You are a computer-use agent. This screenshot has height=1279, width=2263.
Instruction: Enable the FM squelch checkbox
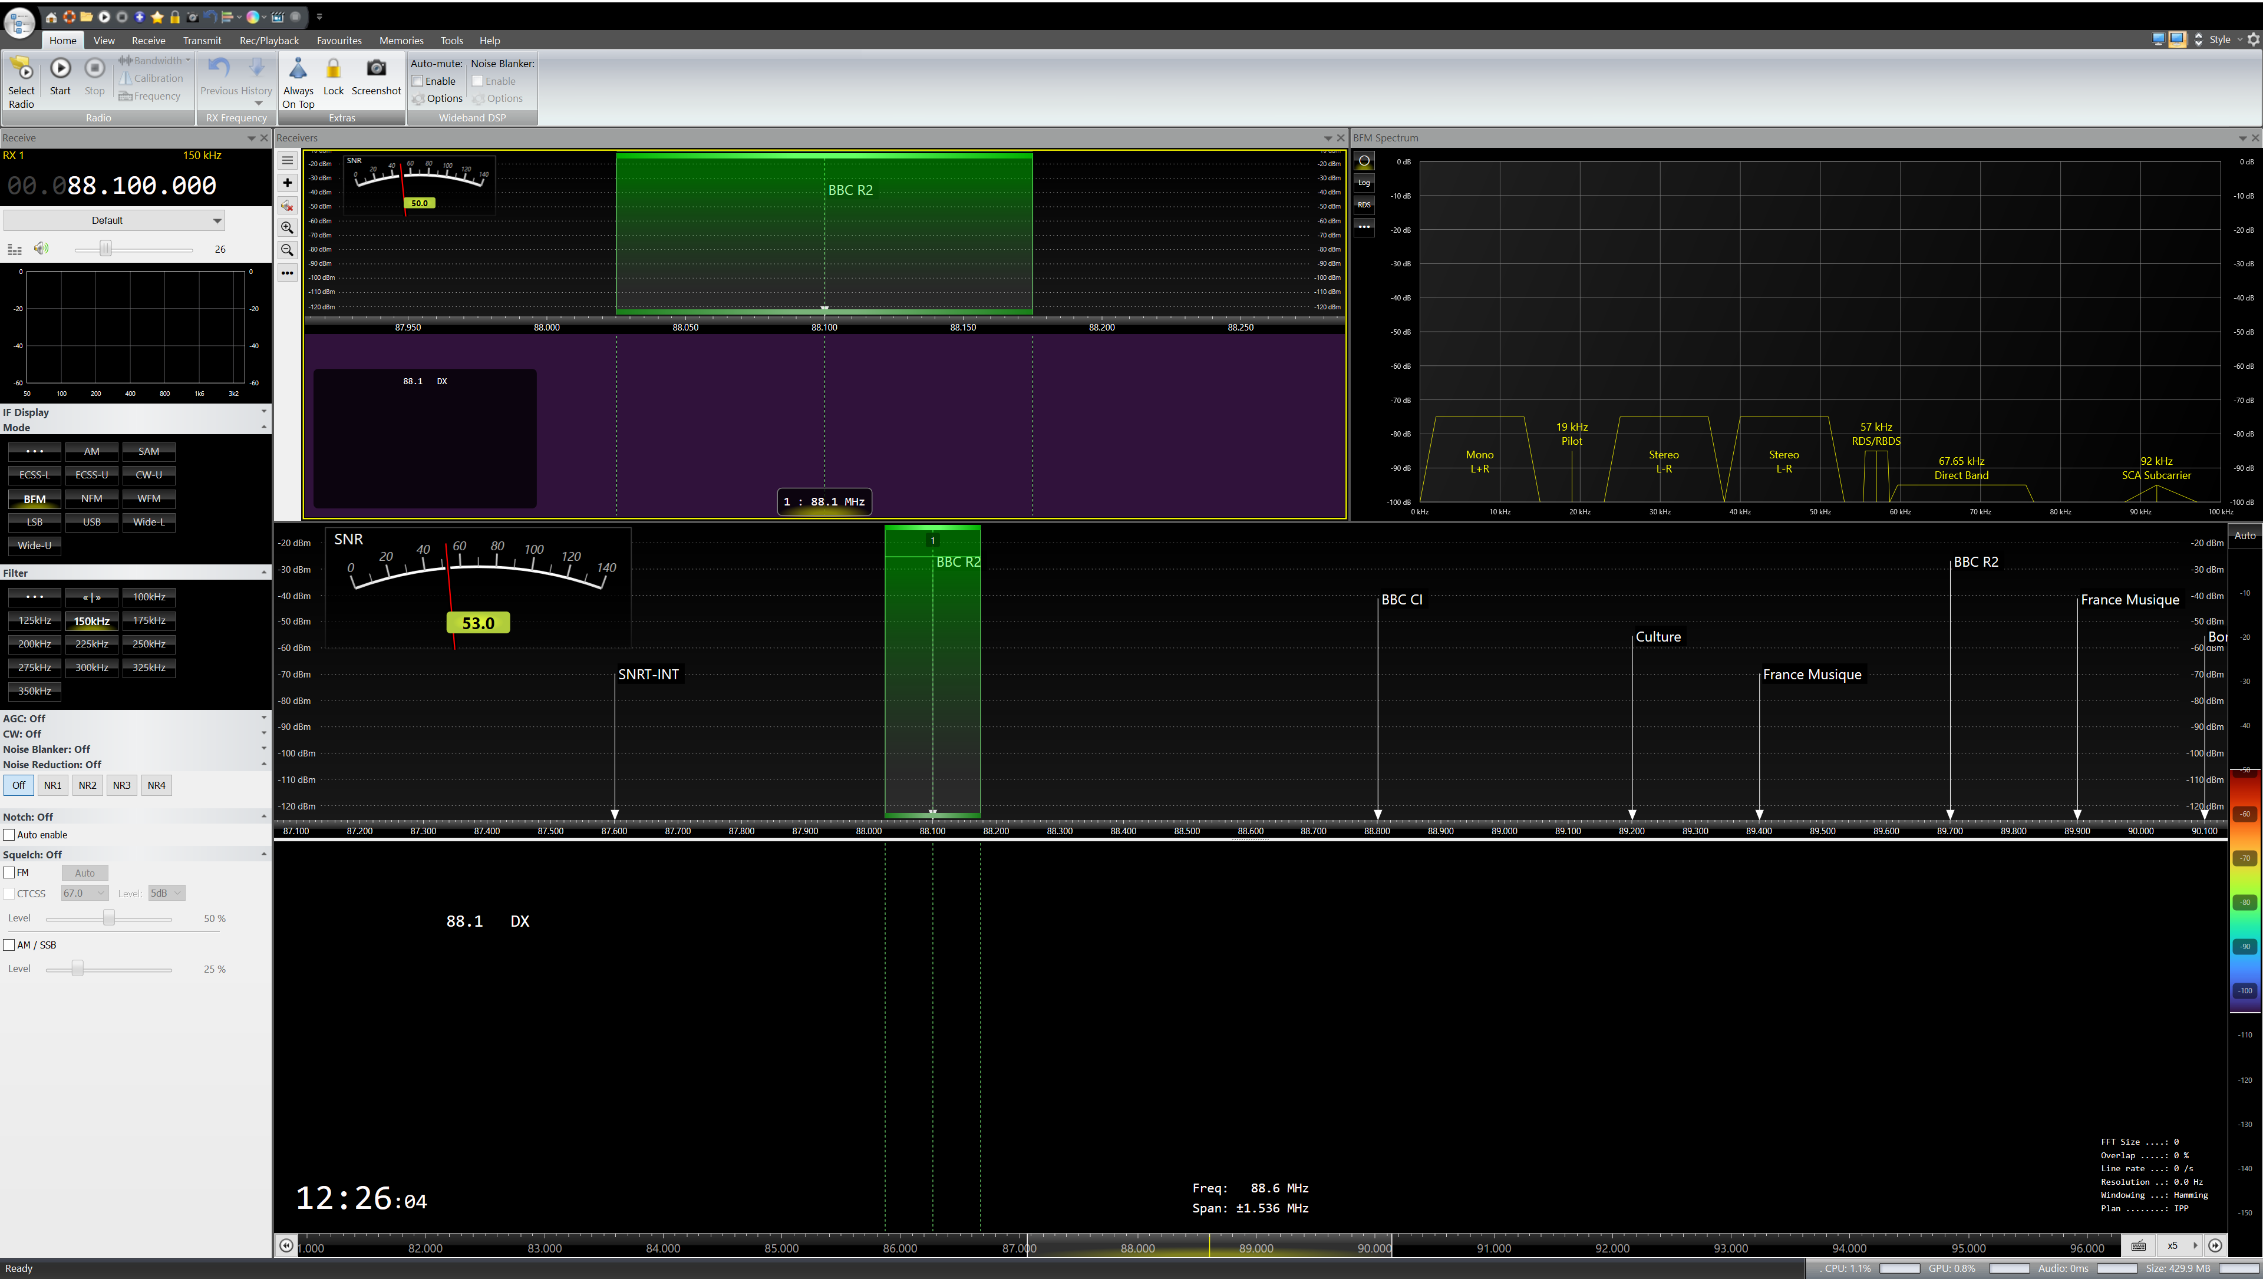pyautogui.click(x=9, y=873)
